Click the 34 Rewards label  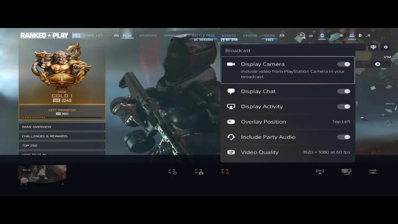203,40
